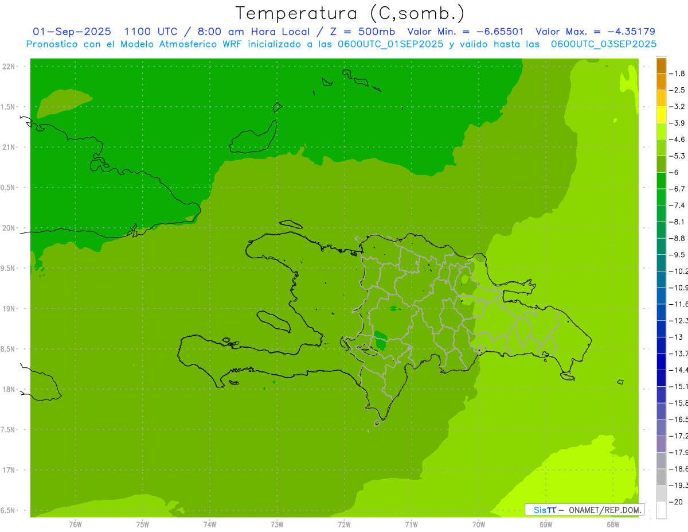This screenshot has height=532, width=688.
Task: Click the "17N" latitude label
Action: [x=9, y=470]
